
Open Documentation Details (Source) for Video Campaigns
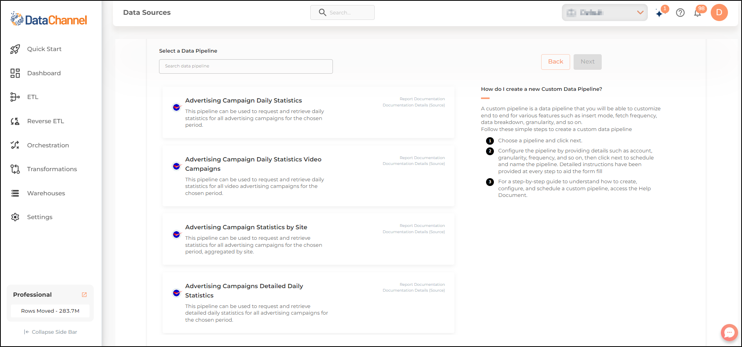pyautogui.click(x=413, y=164)
